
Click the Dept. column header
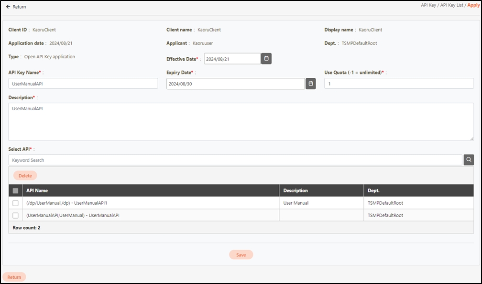(x=373, y=190)
